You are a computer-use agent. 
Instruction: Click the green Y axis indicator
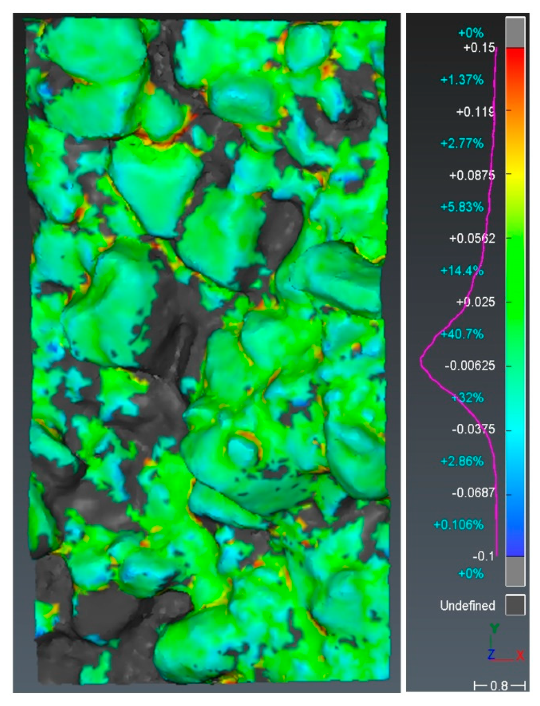click(494, 628)
